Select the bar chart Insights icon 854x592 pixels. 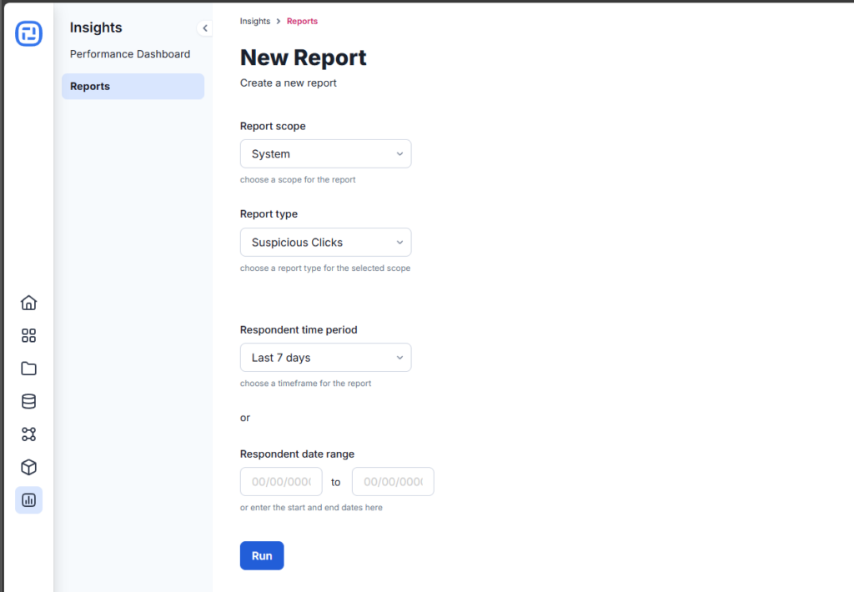click(28, 500)
